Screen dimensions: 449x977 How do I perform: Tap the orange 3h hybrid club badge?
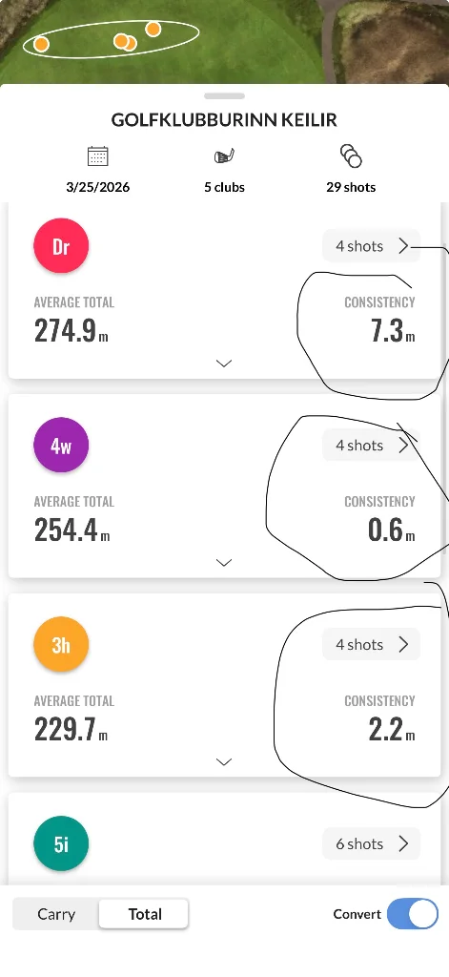(x=61, y=644)
